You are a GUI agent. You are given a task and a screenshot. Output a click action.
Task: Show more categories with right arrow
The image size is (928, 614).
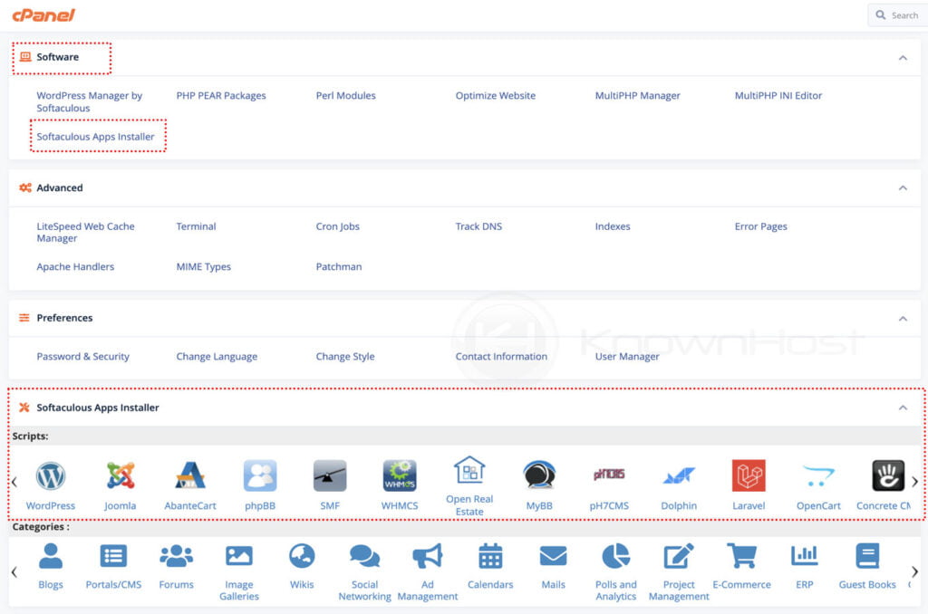[x=914, y=571]
